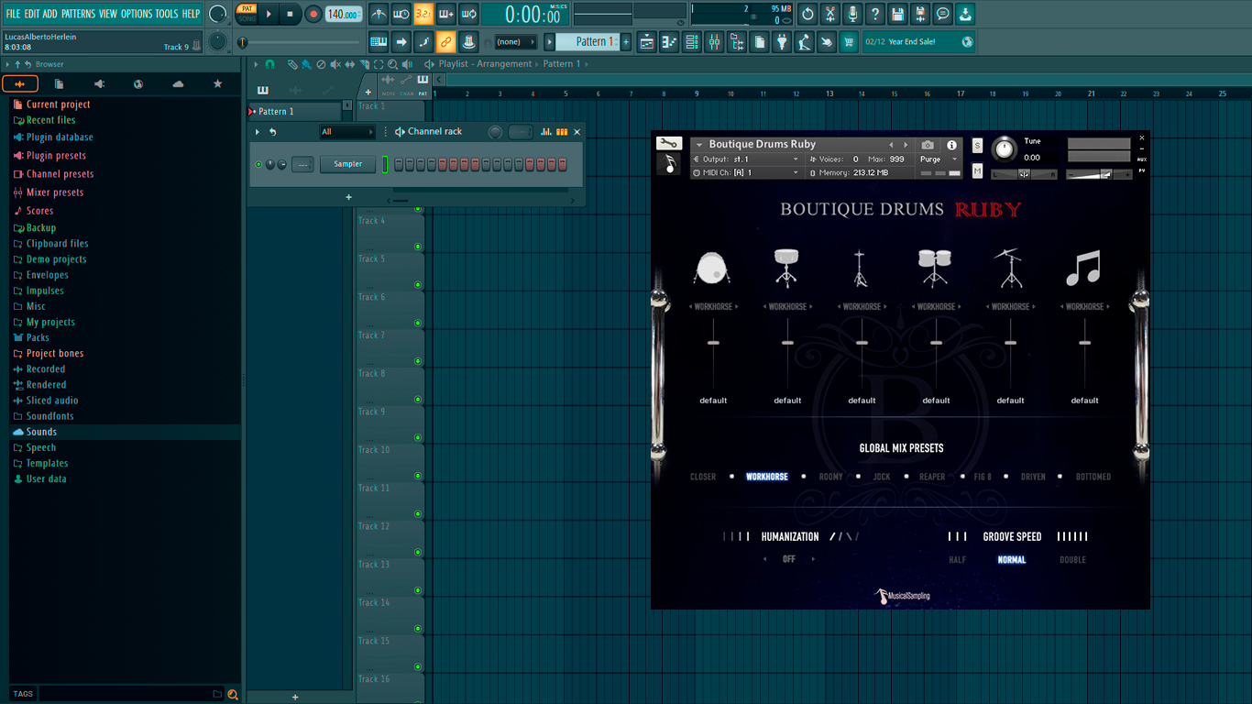Adjust the Kontakt Tune knob
This screenshot has width=1252, height=704.
tap(1005, 148)
